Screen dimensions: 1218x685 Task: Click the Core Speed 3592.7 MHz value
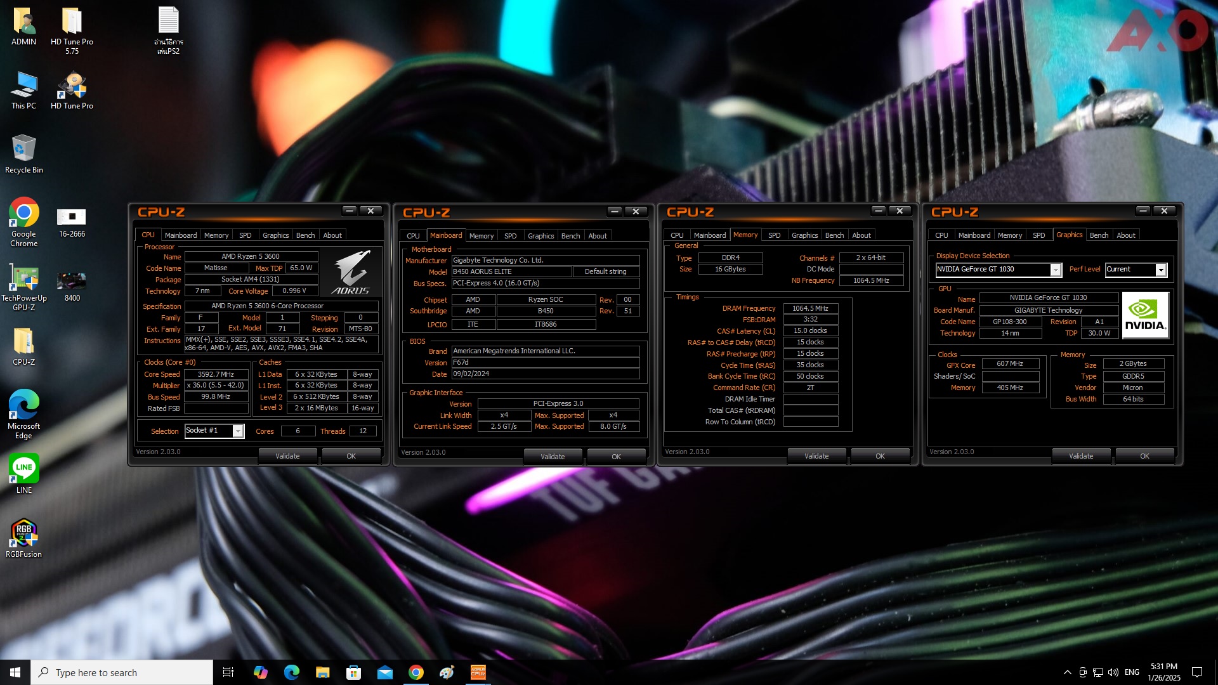pyautogui.click(x=216, y=375)
